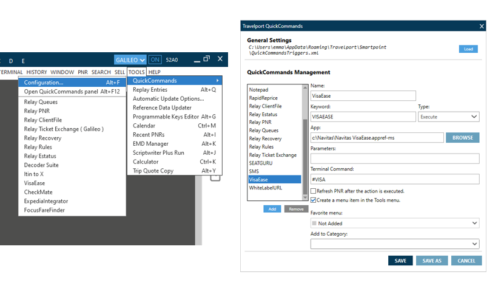
Task: Launch Decoder Suite from the submenu
Action: pyautogui.click(x=41, y=165)
